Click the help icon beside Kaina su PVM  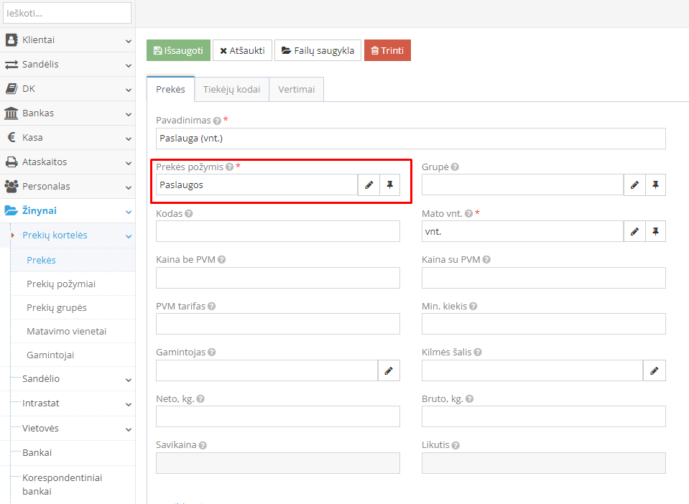point(486,260)
